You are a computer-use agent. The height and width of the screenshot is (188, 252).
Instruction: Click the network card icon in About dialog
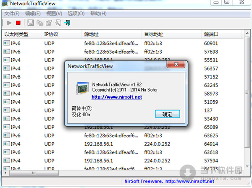[x=82, y=88]
